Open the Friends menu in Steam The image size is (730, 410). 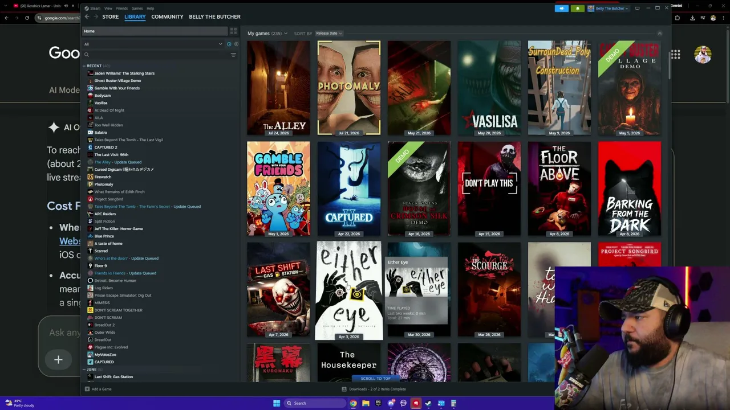tap(122, 9)
